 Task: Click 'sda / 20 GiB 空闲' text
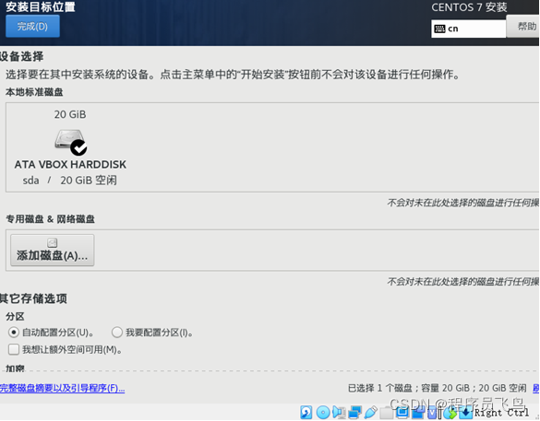point(69,181)
